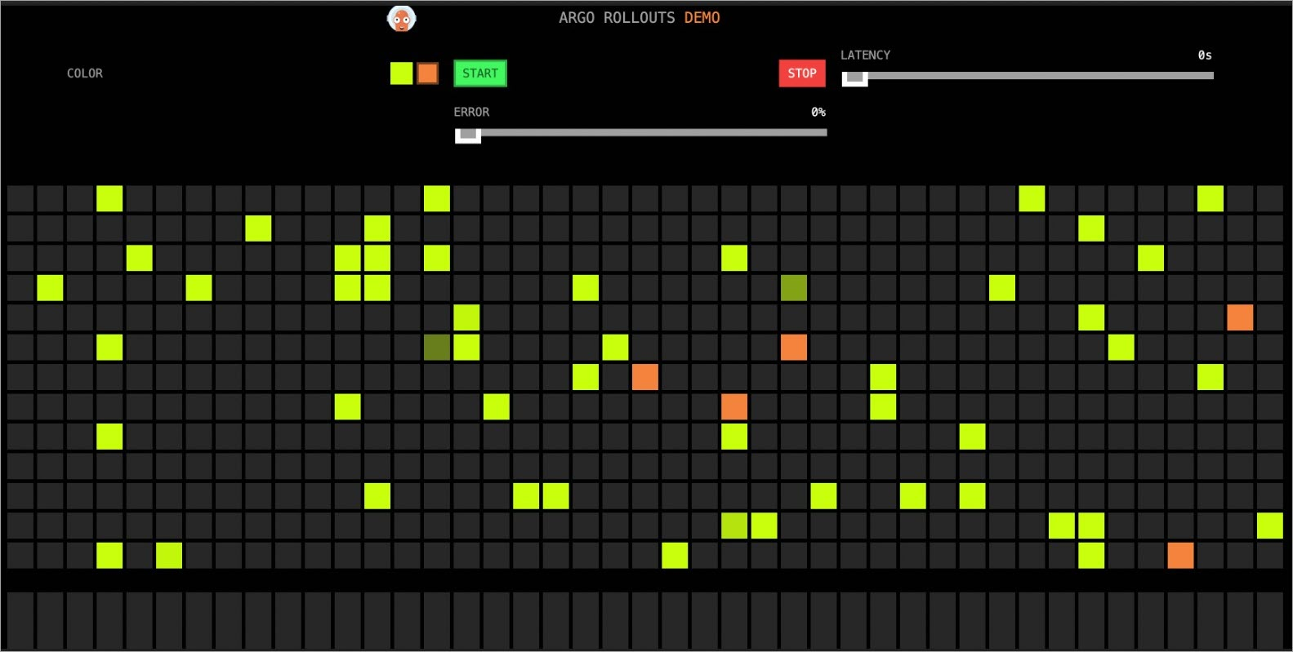Screen dimensions: 1293x652
Task: Select the orange color swatch
Action: pyautogui.click(x=427, y=73)
